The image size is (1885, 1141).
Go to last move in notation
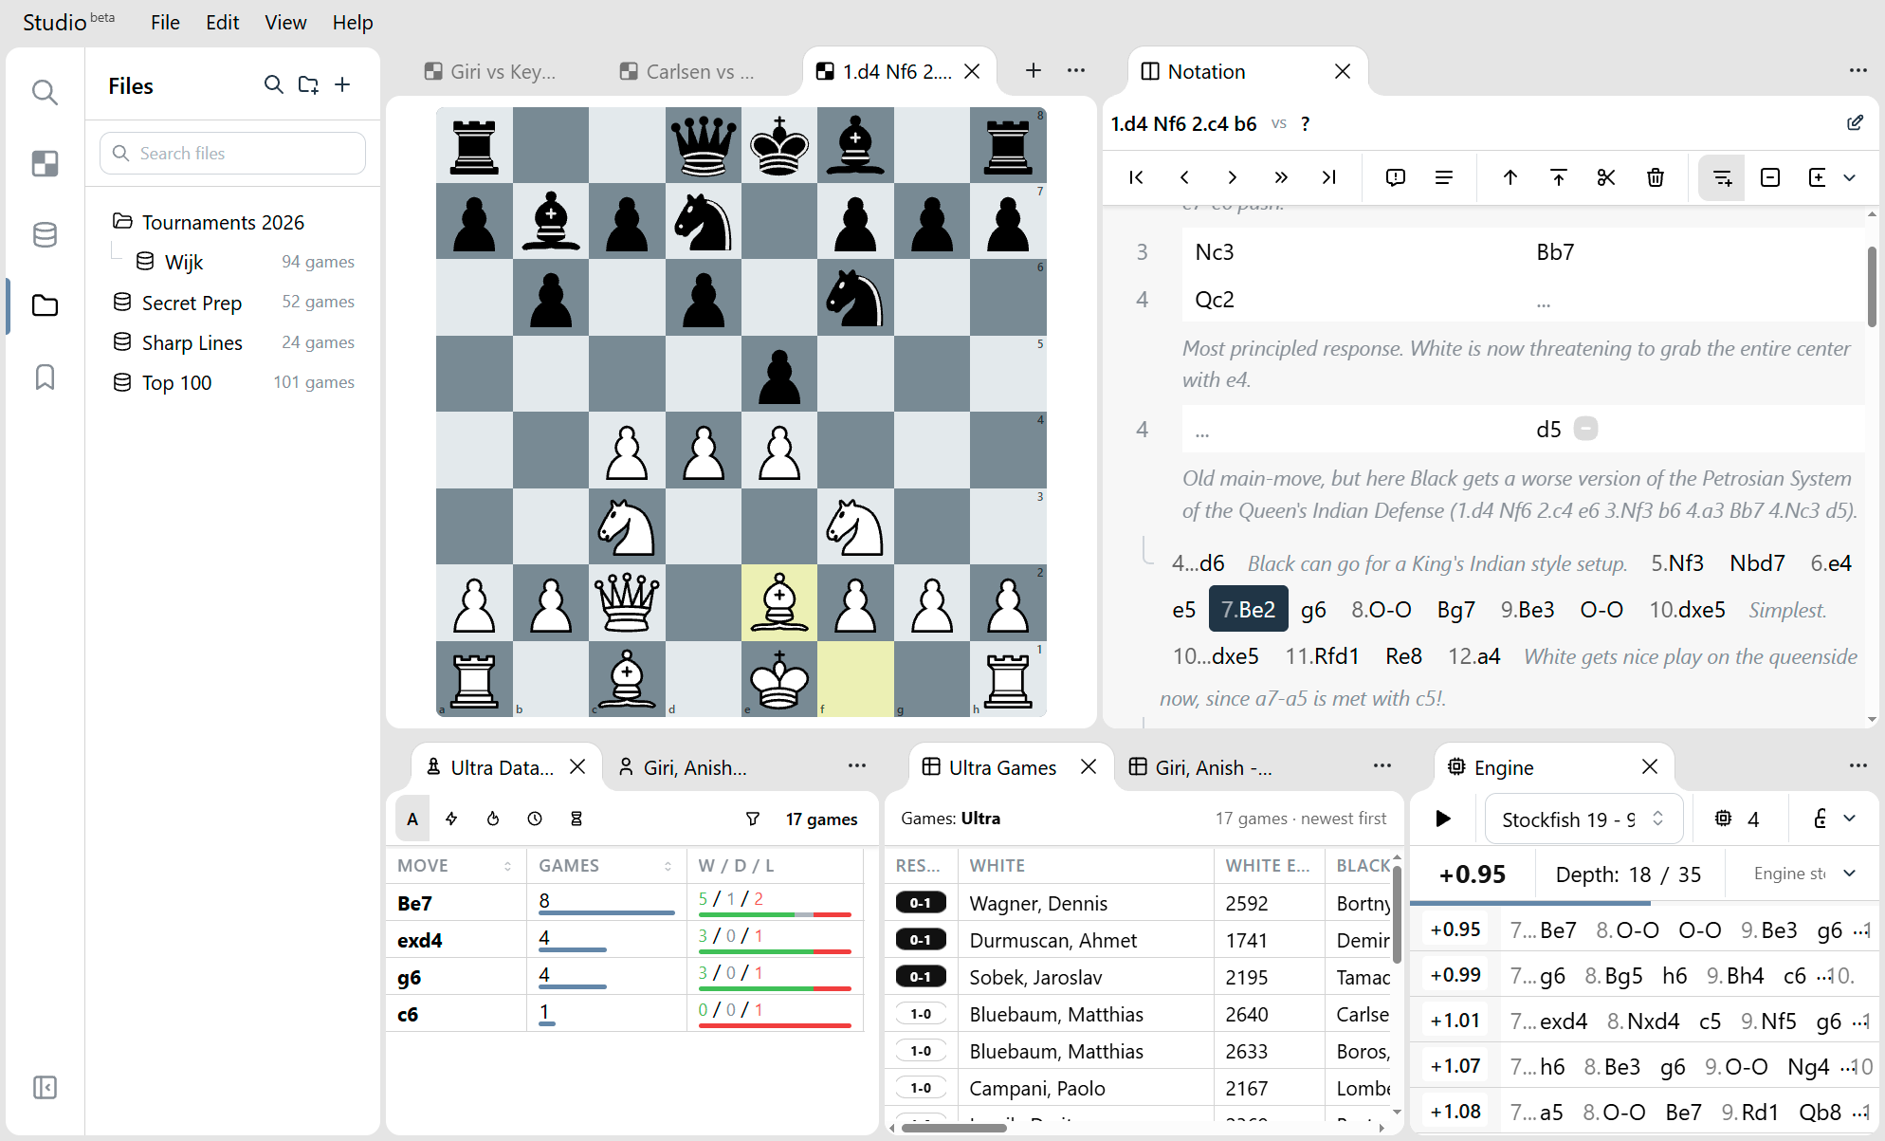[x=1328, y=177]
